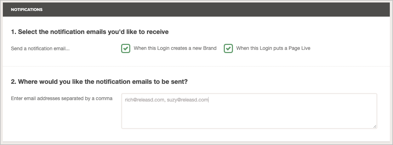Image resolution: width=393 pixels, height=145 pixels.
Task: Click the 'Send a notification email...' label
Action: pos(40,48)
